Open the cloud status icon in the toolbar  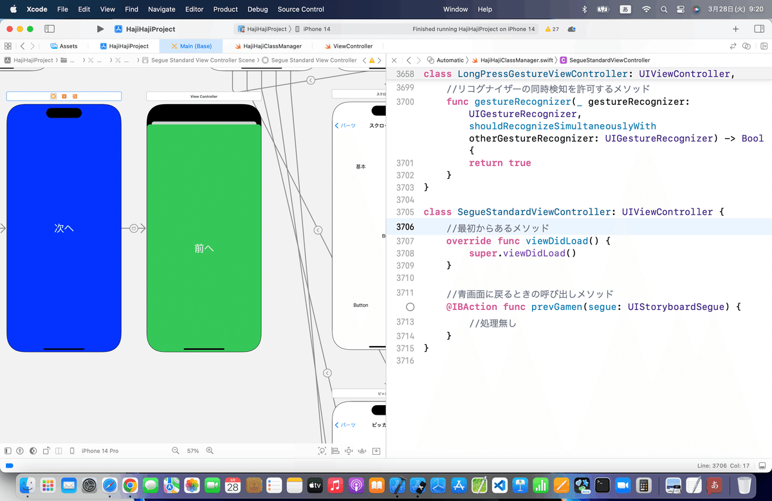[x=571, y=29]
